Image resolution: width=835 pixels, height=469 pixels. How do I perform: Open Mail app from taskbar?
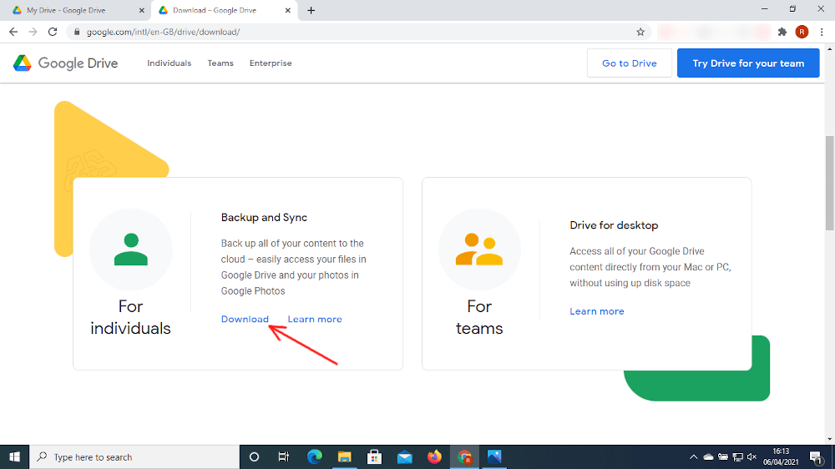pos(405,456)
